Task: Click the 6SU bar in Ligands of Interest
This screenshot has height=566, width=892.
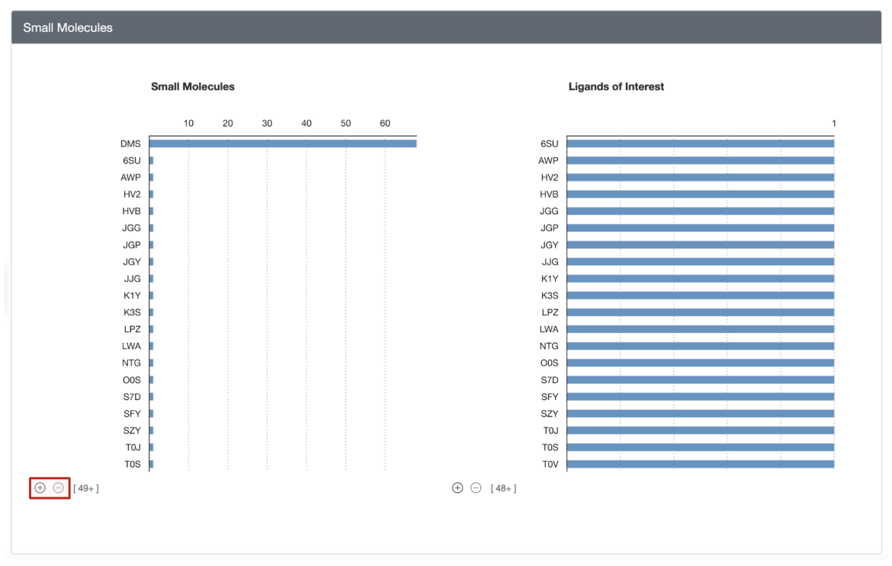Action: point(700,143)
